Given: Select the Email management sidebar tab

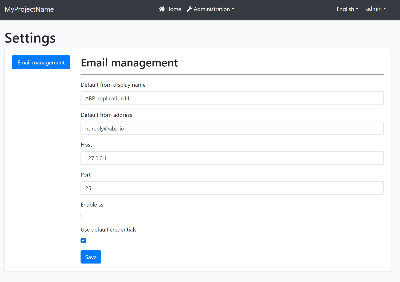Looking at the screenshot, I should point(41,62).
